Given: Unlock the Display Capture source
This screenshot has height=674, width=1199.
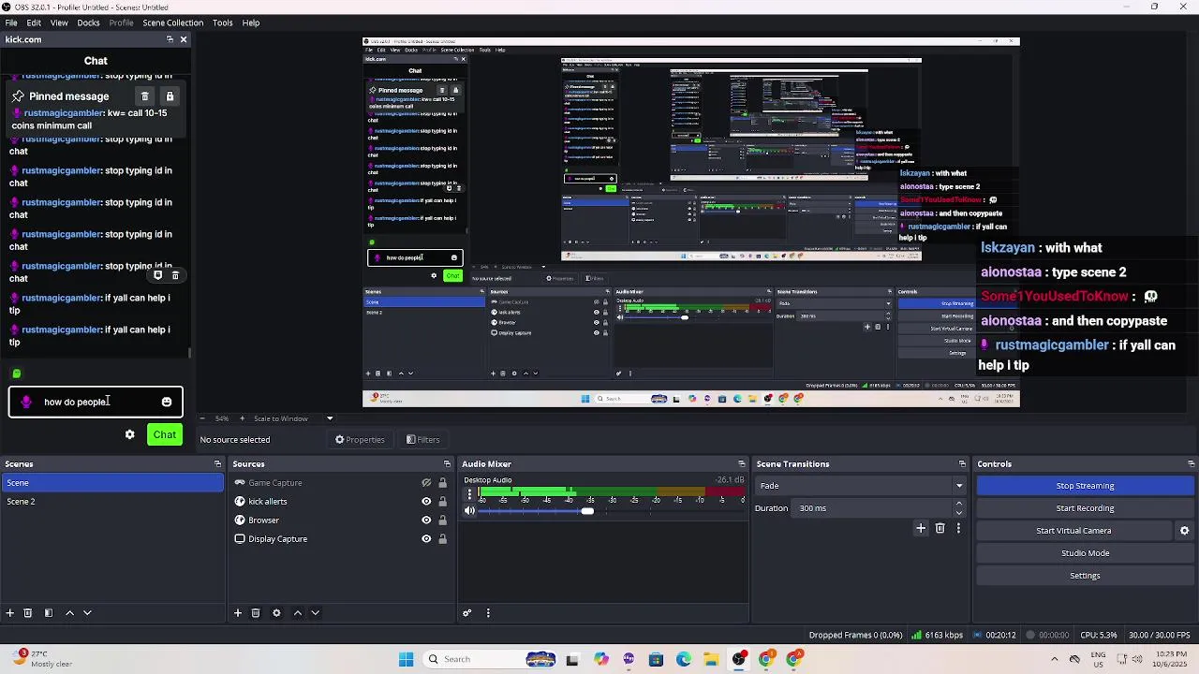Looking at the screenshot, I should (442, 539).
